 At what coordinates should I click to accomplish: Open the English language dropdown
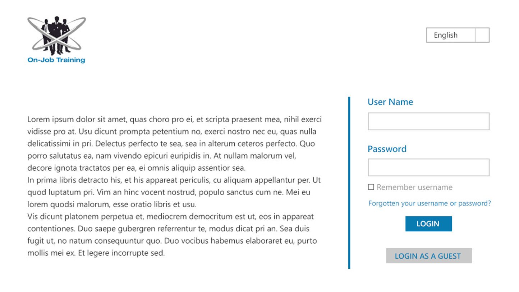point(458,35)
